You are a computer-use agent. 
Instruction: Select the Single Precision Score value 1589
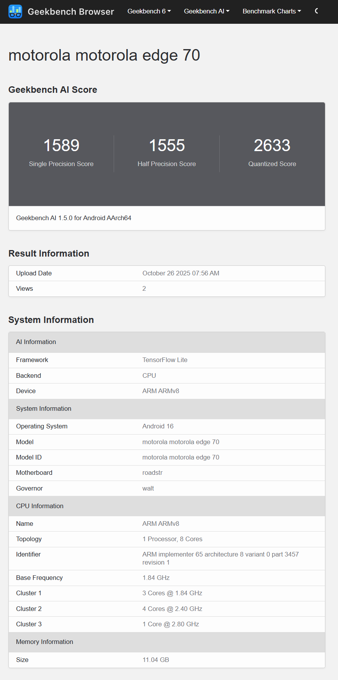(x=61, y=145)
